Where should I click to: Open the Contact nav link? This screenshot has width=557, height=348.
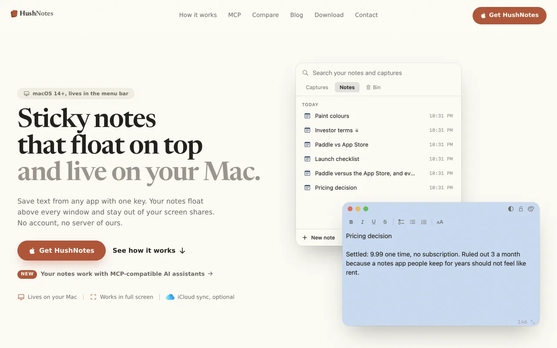pyautogui.click(x=366, y=15)
